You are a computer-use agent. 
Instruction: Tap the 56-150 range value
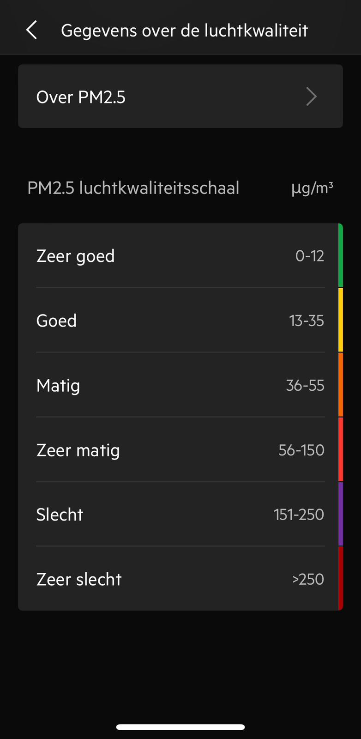(301, 450)
